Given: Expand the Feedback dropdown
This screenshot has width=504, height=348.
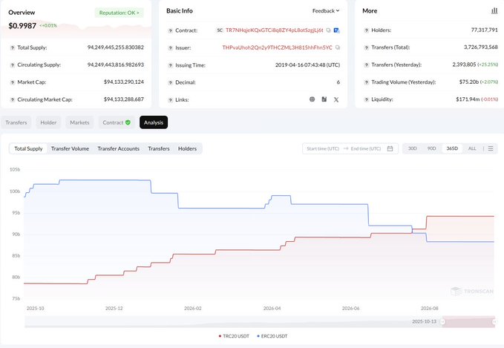Looking at the screenshot, I should click(326, 11).
